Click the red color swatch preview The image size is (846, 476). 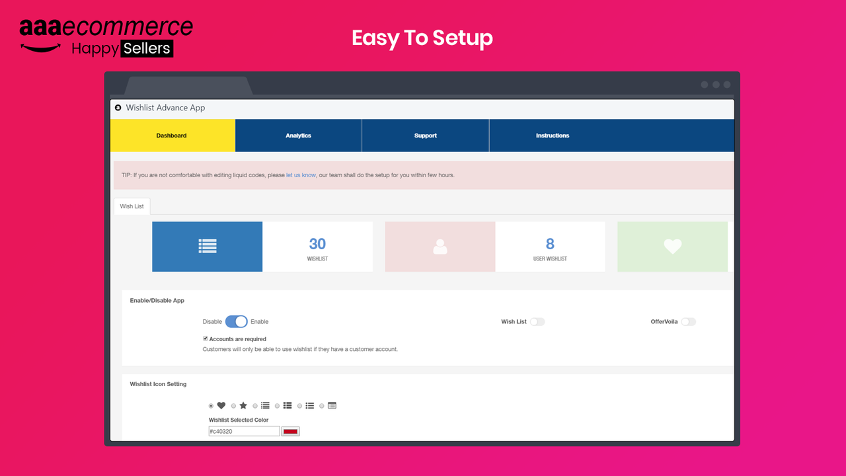pos(290,430)
